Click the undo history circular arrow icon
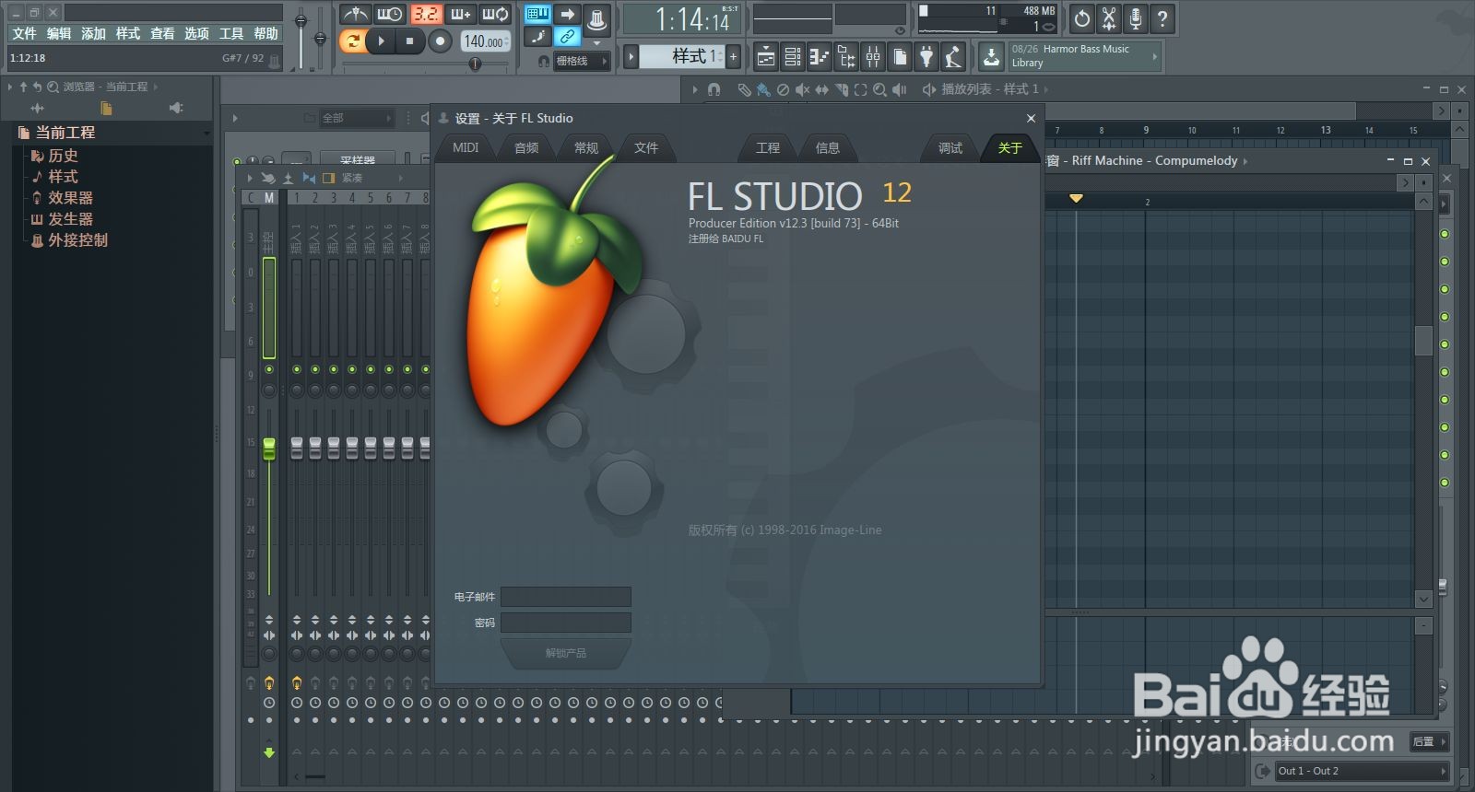1475x792 pixels. click(x=1082, y=17)
